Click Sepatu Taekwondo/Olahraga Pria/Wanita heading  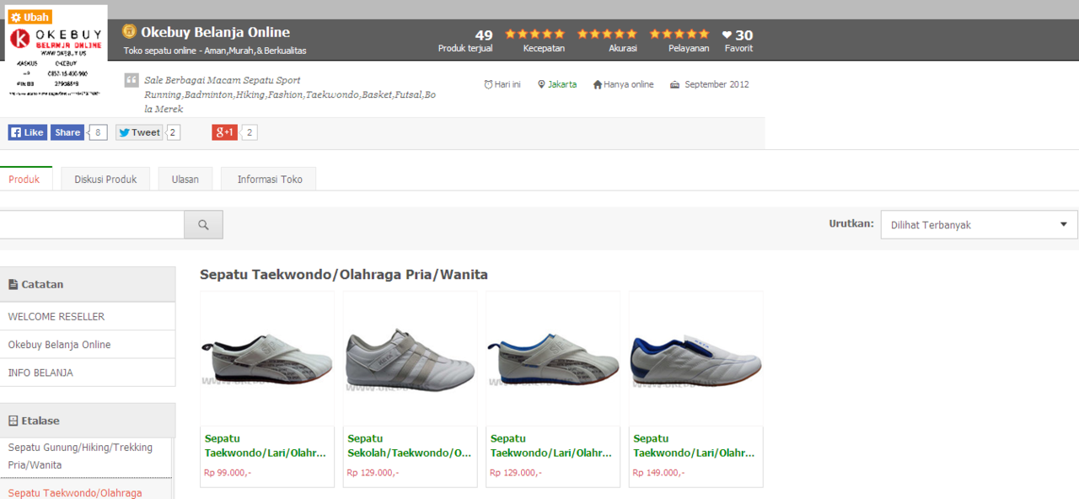(x=344, y=275)
